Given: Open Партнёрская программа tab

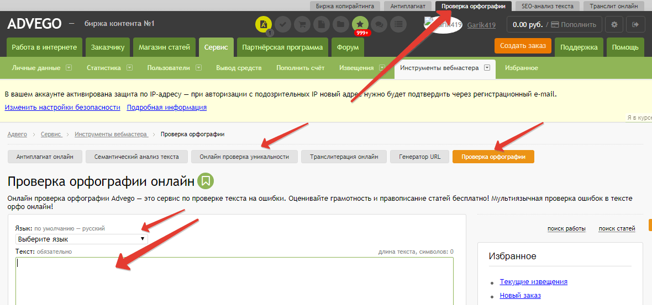Looking at the screenshot, I should pos(282,47).
